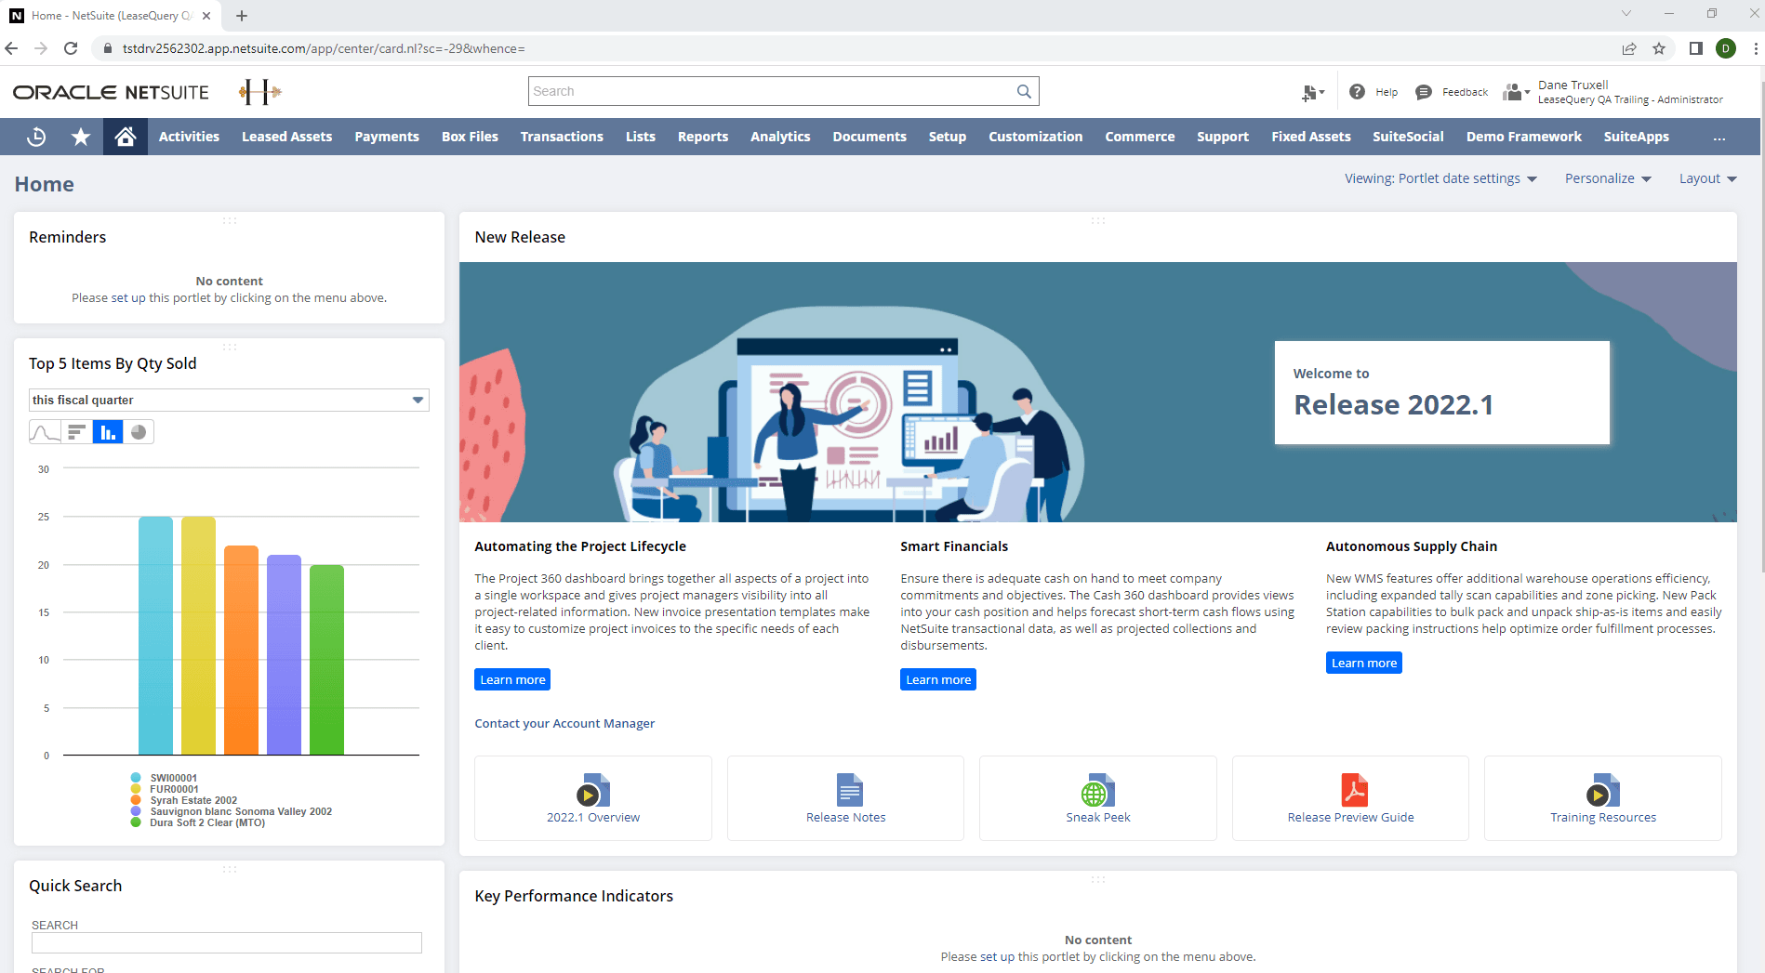
Task: Open the new tab plus button
Action: point(242,16)
